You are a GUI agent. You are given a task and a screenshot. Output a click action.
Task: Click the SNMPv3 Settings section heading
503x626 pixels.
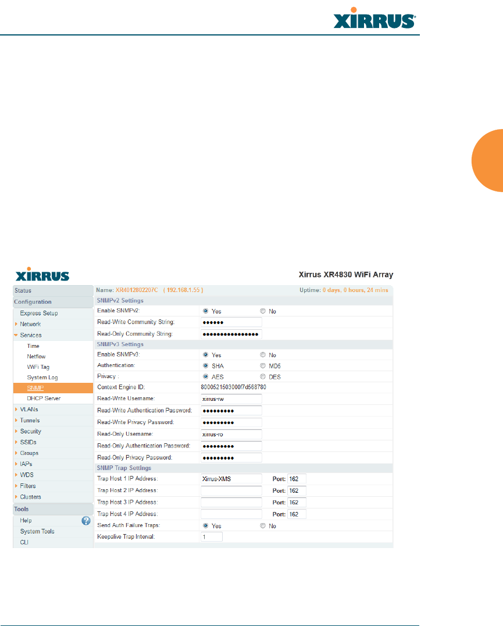coord(120,344)
